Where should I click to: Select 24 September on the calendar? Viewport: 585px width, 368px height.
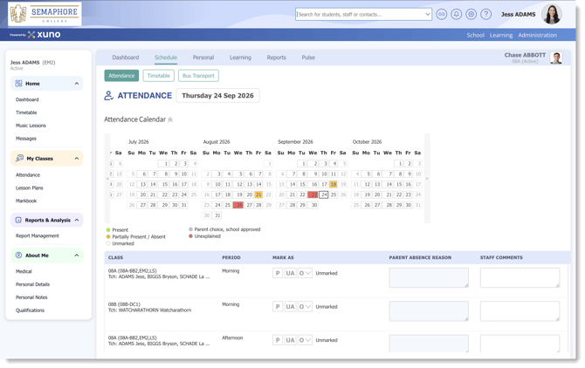point(324,194)
